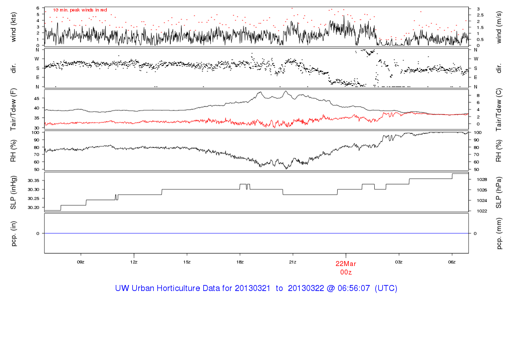Select the right-side "RH (%)" axis label
This screenshot has height=350, width=513.
tap(499, 151)
